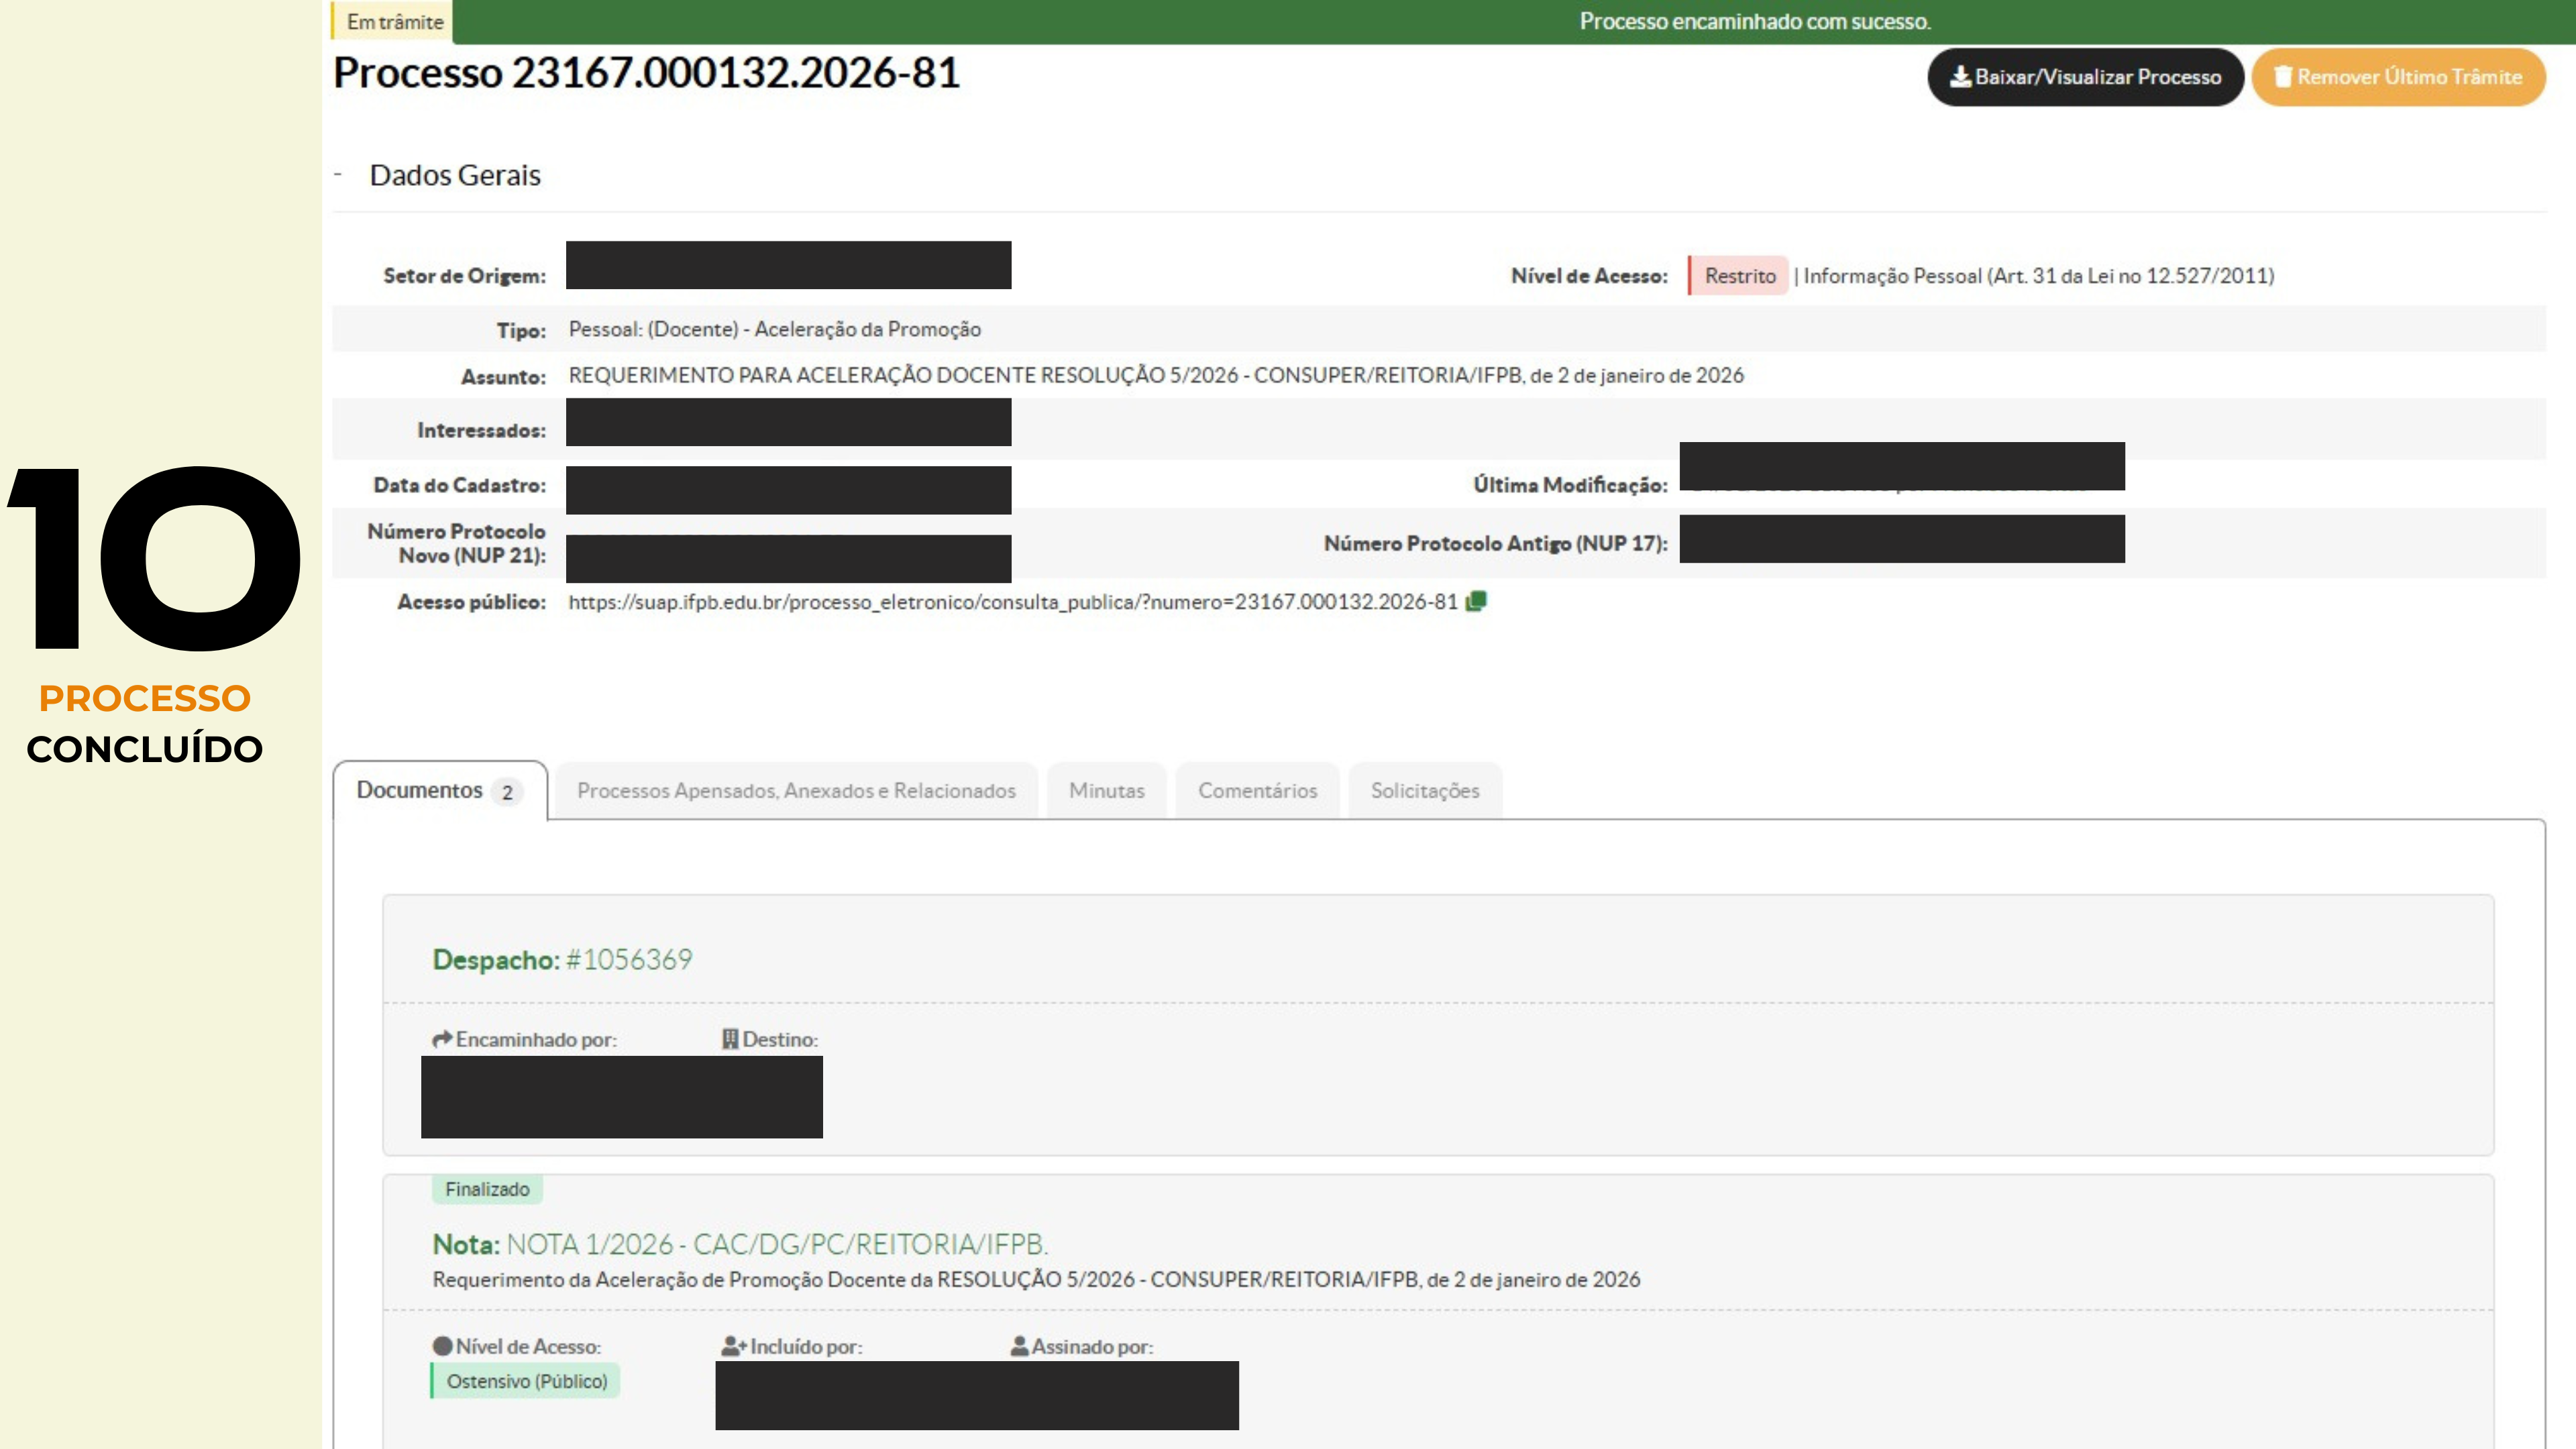Click the copy icon next to public URL
The width and height of the screenshot is (2576, 1449).
1476,601
